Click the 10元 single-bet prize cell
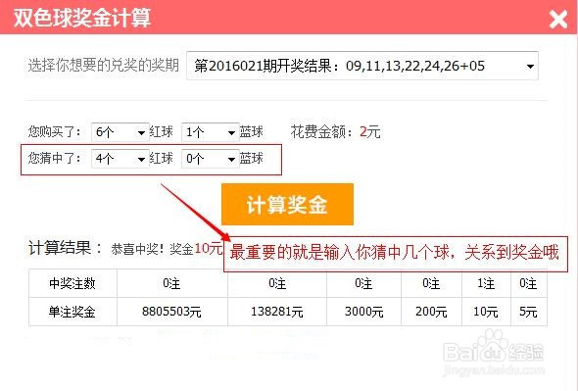This screenshot has height=391, width=578. point(486,312)
